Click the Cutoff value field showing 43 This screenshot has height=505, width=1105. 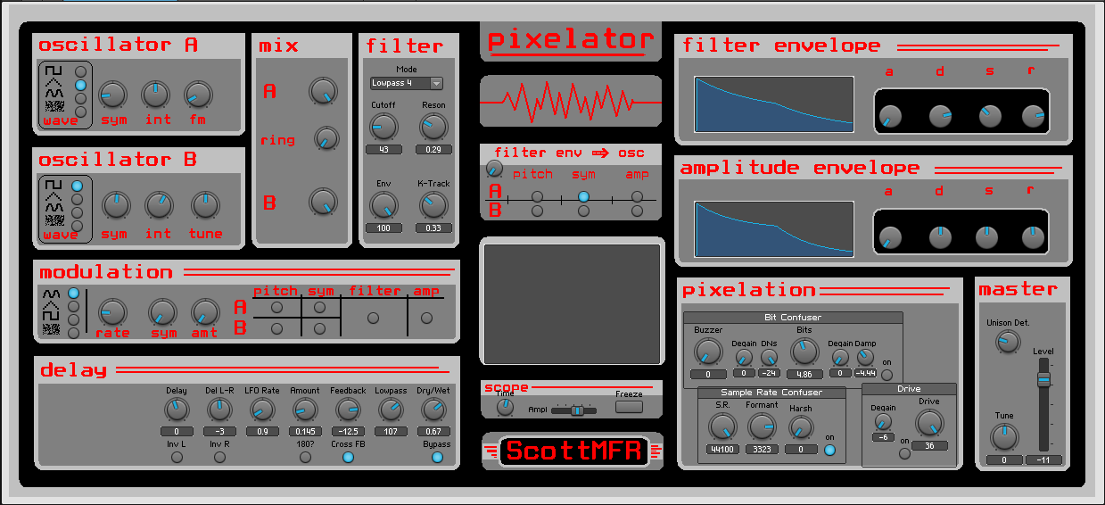383,149
